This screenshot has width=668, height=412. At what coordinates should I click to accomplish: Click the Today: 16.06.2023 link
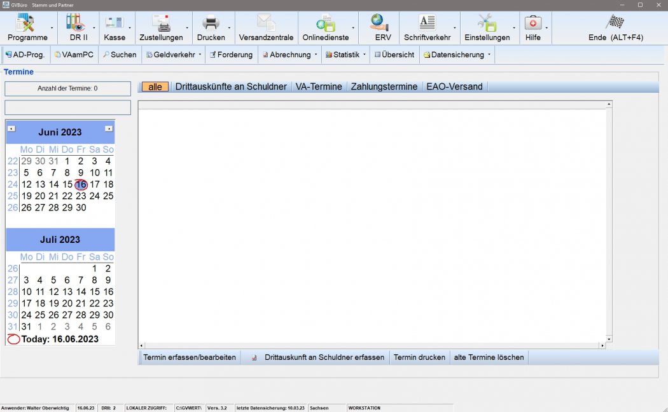tap(60, 339)
